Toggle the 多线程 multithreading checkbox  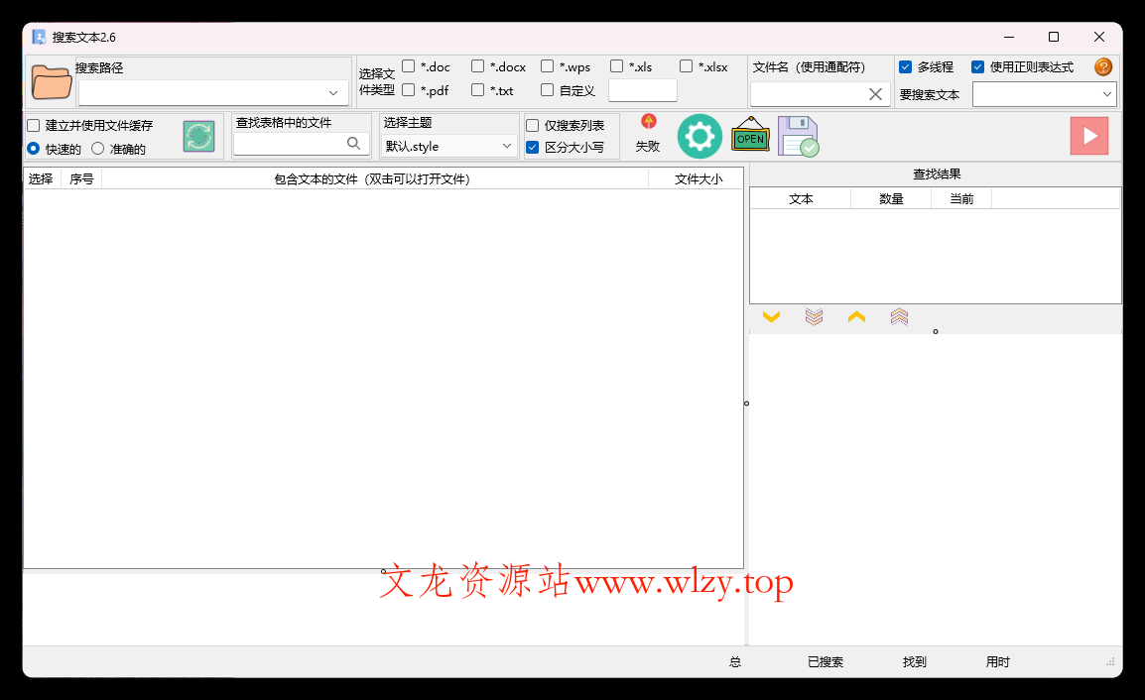click(905, 66)
